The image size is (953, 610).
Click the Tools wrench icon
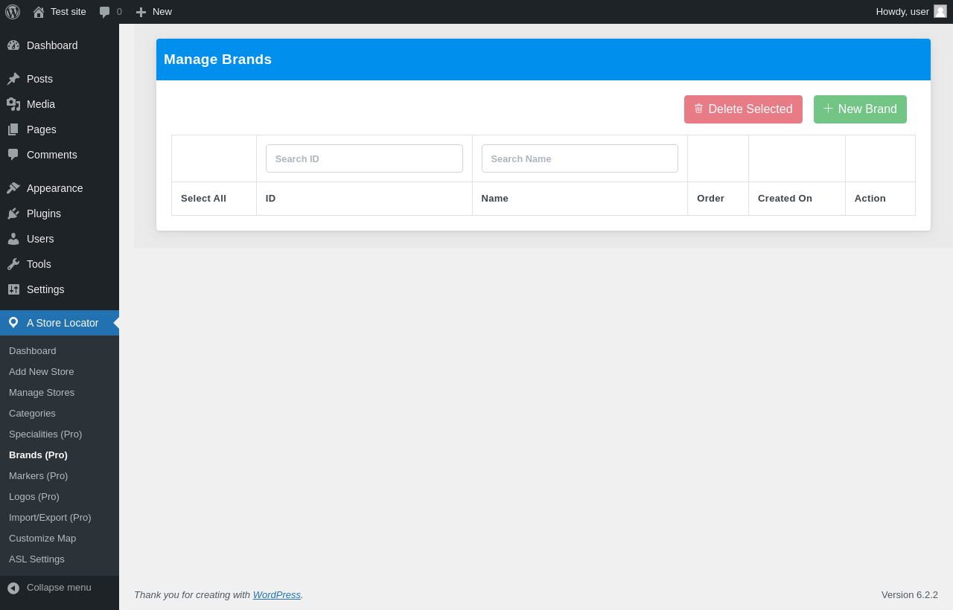coord(13,264)
